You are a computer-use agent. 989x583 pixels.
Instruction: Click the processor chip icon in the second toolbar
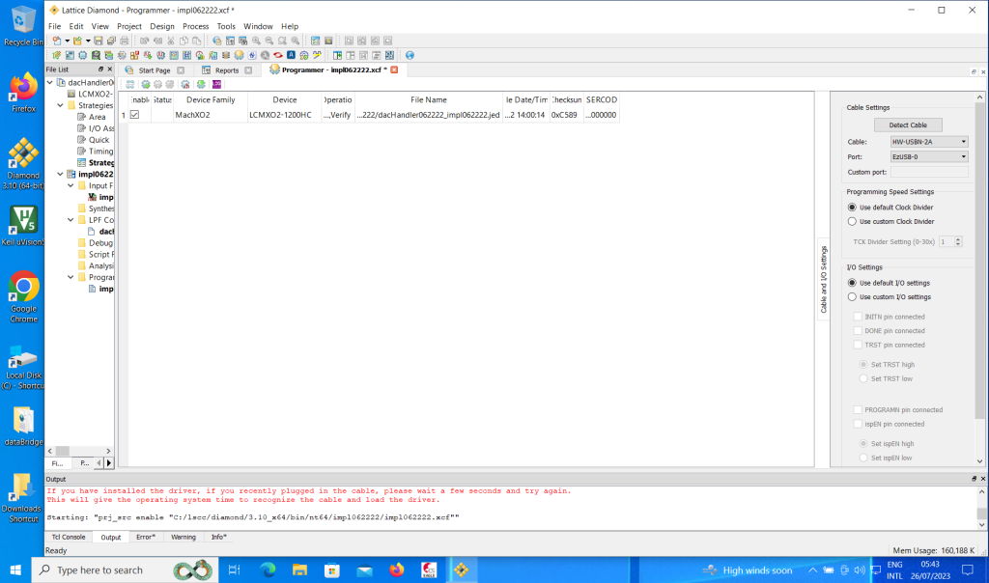point(82,55)
